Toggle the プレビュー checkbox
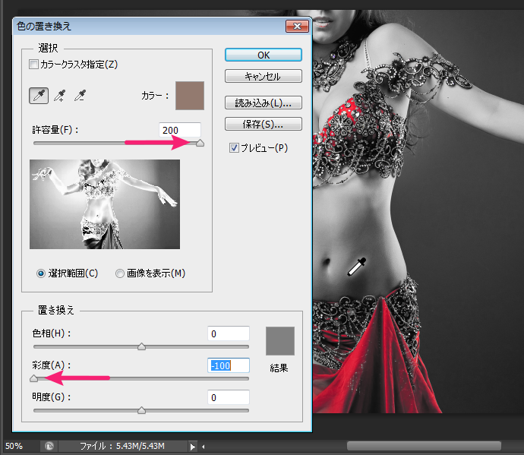Screen dimensions: 524x455 [235, 148]
